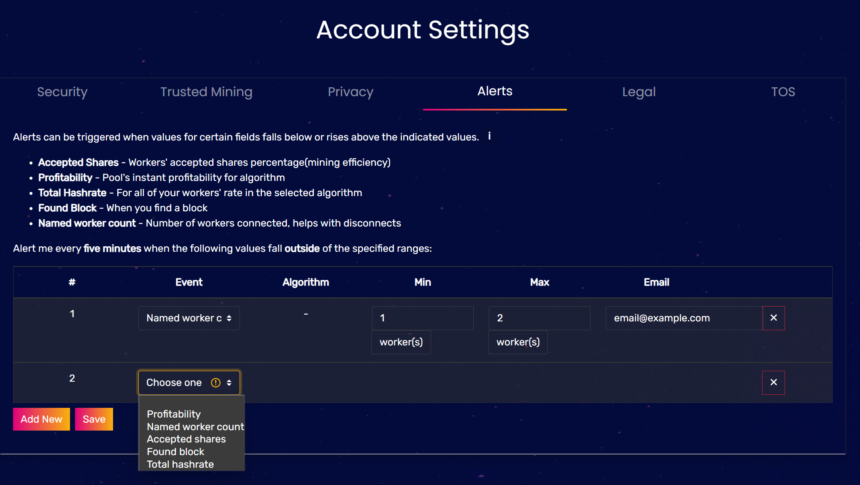860x485 pixels.
Task: Open the Named worker count event dropdown
Action: (x=189, y=318)
